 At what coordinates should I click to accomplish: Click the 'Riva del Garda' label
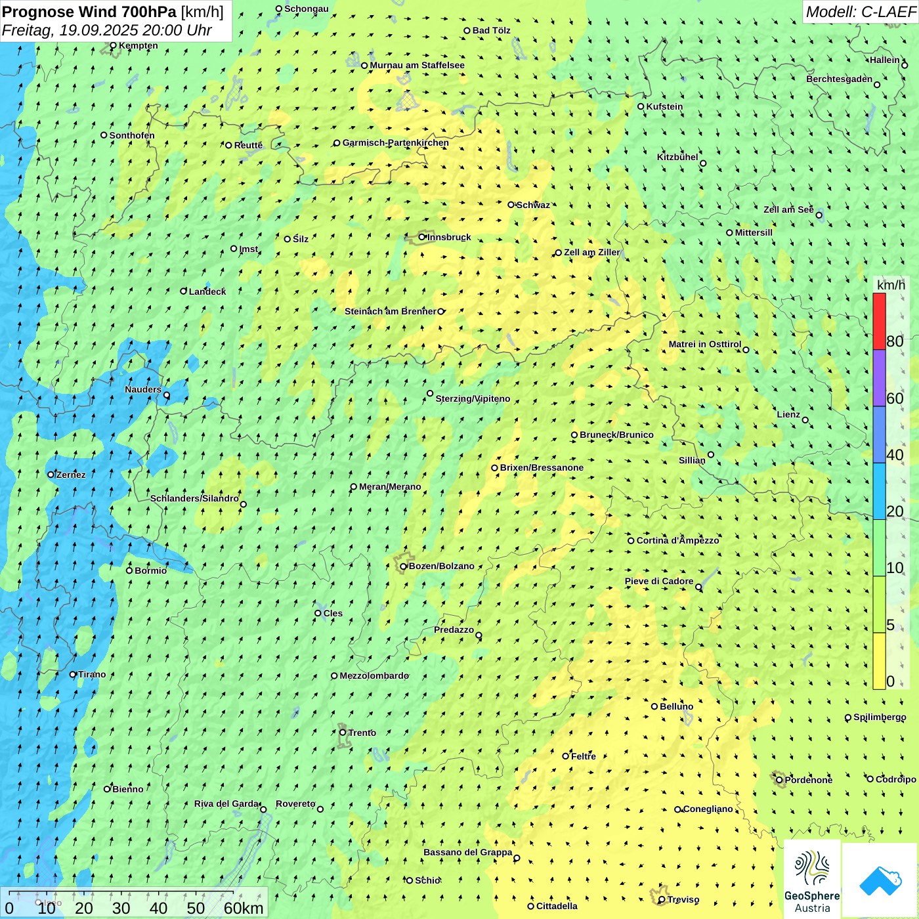226,803
